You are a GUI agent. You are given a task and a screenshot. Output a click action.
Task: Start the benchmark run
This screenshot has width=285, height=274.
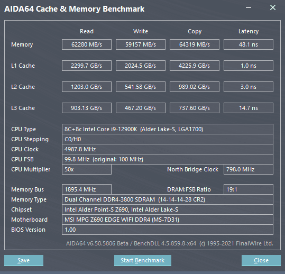coord(143,260)
